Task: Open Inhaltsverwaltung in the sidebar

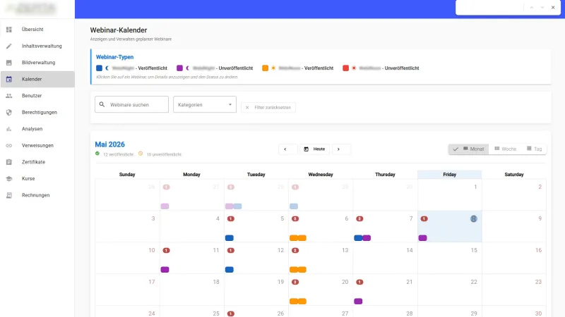Action: [x=37, y=46]
